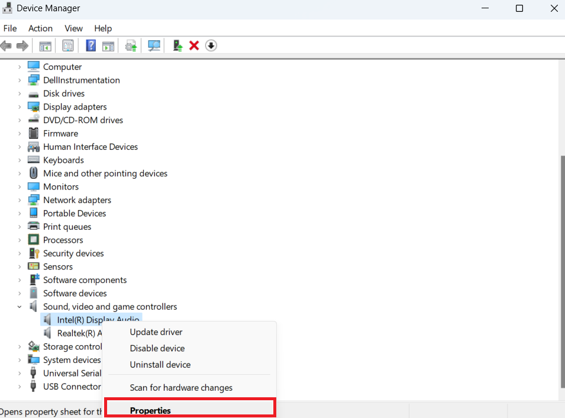
Task: Expand the Portable Devices chevron
Action: pos(20,214)
